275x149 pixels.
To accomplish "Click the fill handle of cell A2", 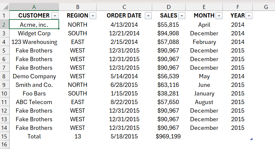I will tap(58, 29).
